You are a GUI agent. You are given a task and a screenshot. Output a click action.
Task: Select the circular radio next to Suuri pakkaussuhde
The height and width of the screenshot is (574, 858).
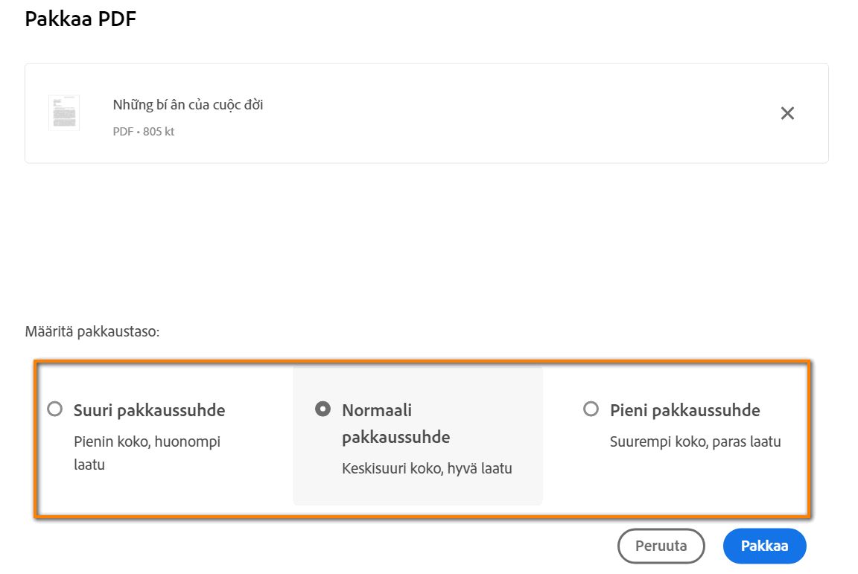[54, 408]
